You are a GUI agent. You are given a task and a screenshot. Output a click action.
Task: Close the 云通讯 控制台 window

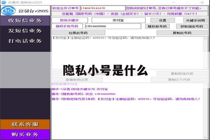click(202, 2)
